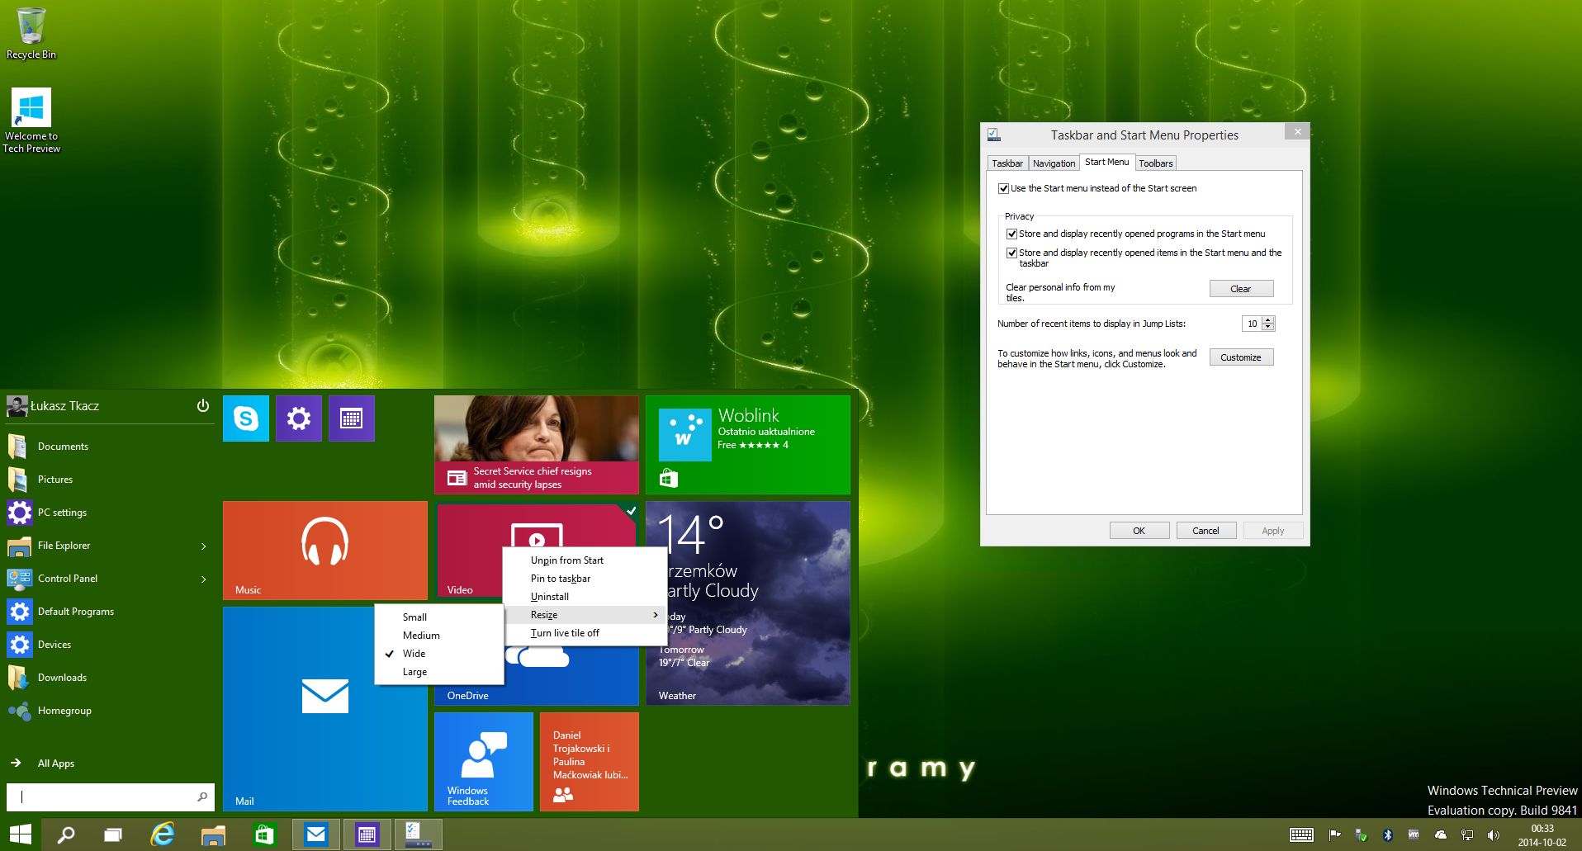Open the Windows Store taskbar icon

coord(264,835)
